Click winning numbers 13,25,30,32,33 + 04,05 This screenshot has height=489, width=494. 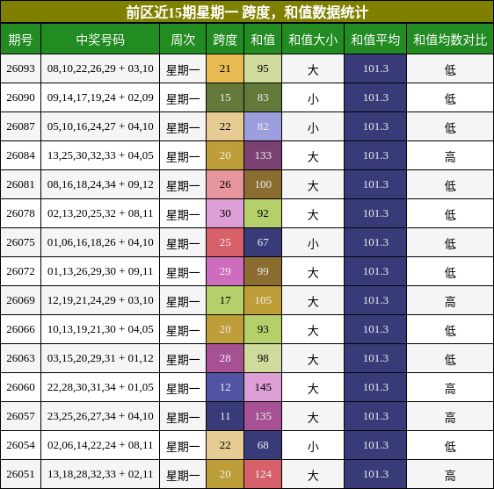(100, 155)
